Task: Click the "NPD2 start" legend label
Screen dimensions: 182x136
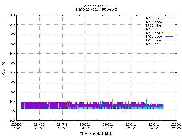Action: point(155,18)
